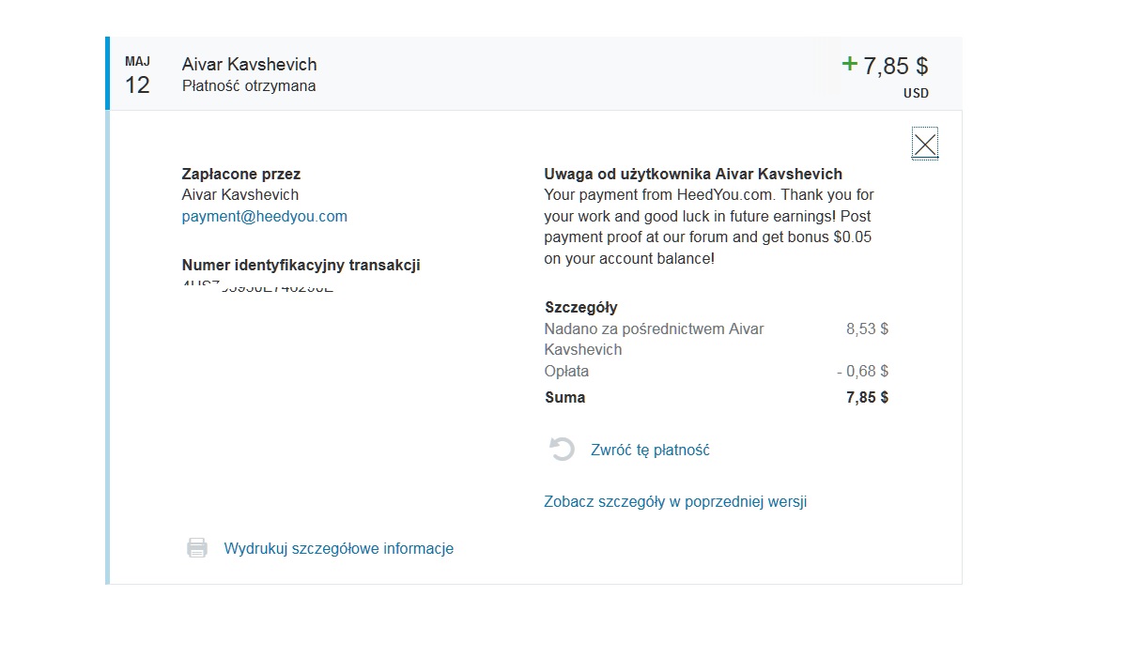Click the printer icon

coord(196,548)
